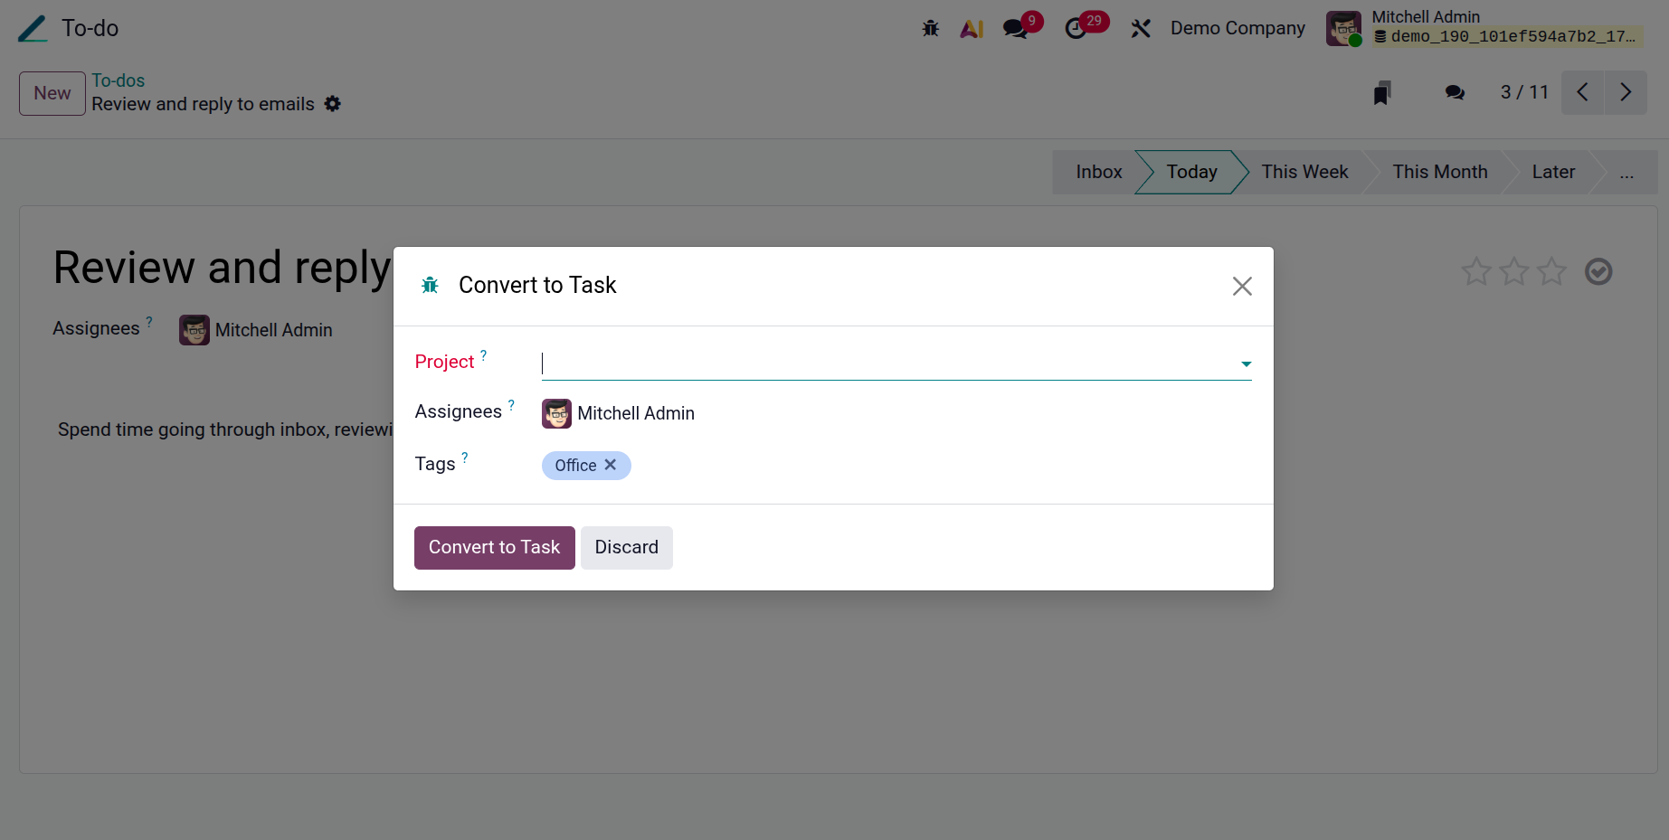Set priority with the third star
Image resolution: width=1669 pixels, height=840 pixels.
[x=1552, y=271]
